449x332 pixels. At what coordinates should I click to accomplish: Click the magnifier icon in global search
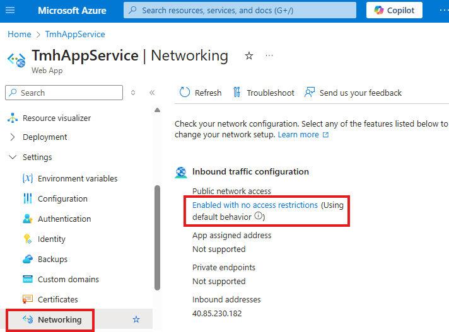click(132, 10)
